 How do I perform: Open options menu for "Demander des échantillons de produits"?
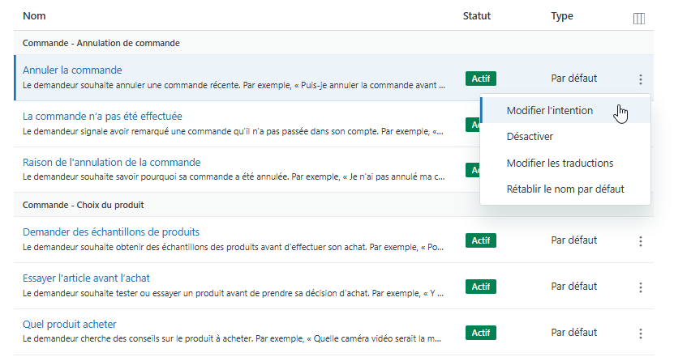pos(640,241)
